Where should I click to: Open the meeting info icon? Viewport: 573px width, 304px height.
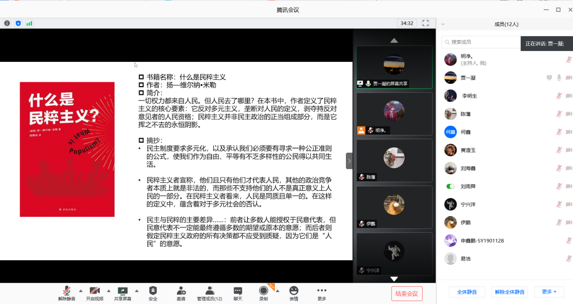(7, 23)
